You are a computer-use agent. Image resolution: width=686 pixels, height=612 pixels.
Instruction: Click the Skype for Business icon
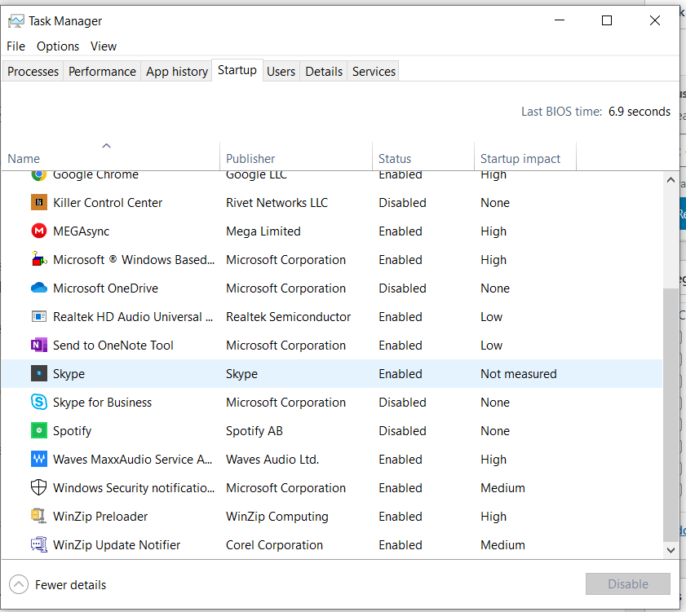coord(39,402)
